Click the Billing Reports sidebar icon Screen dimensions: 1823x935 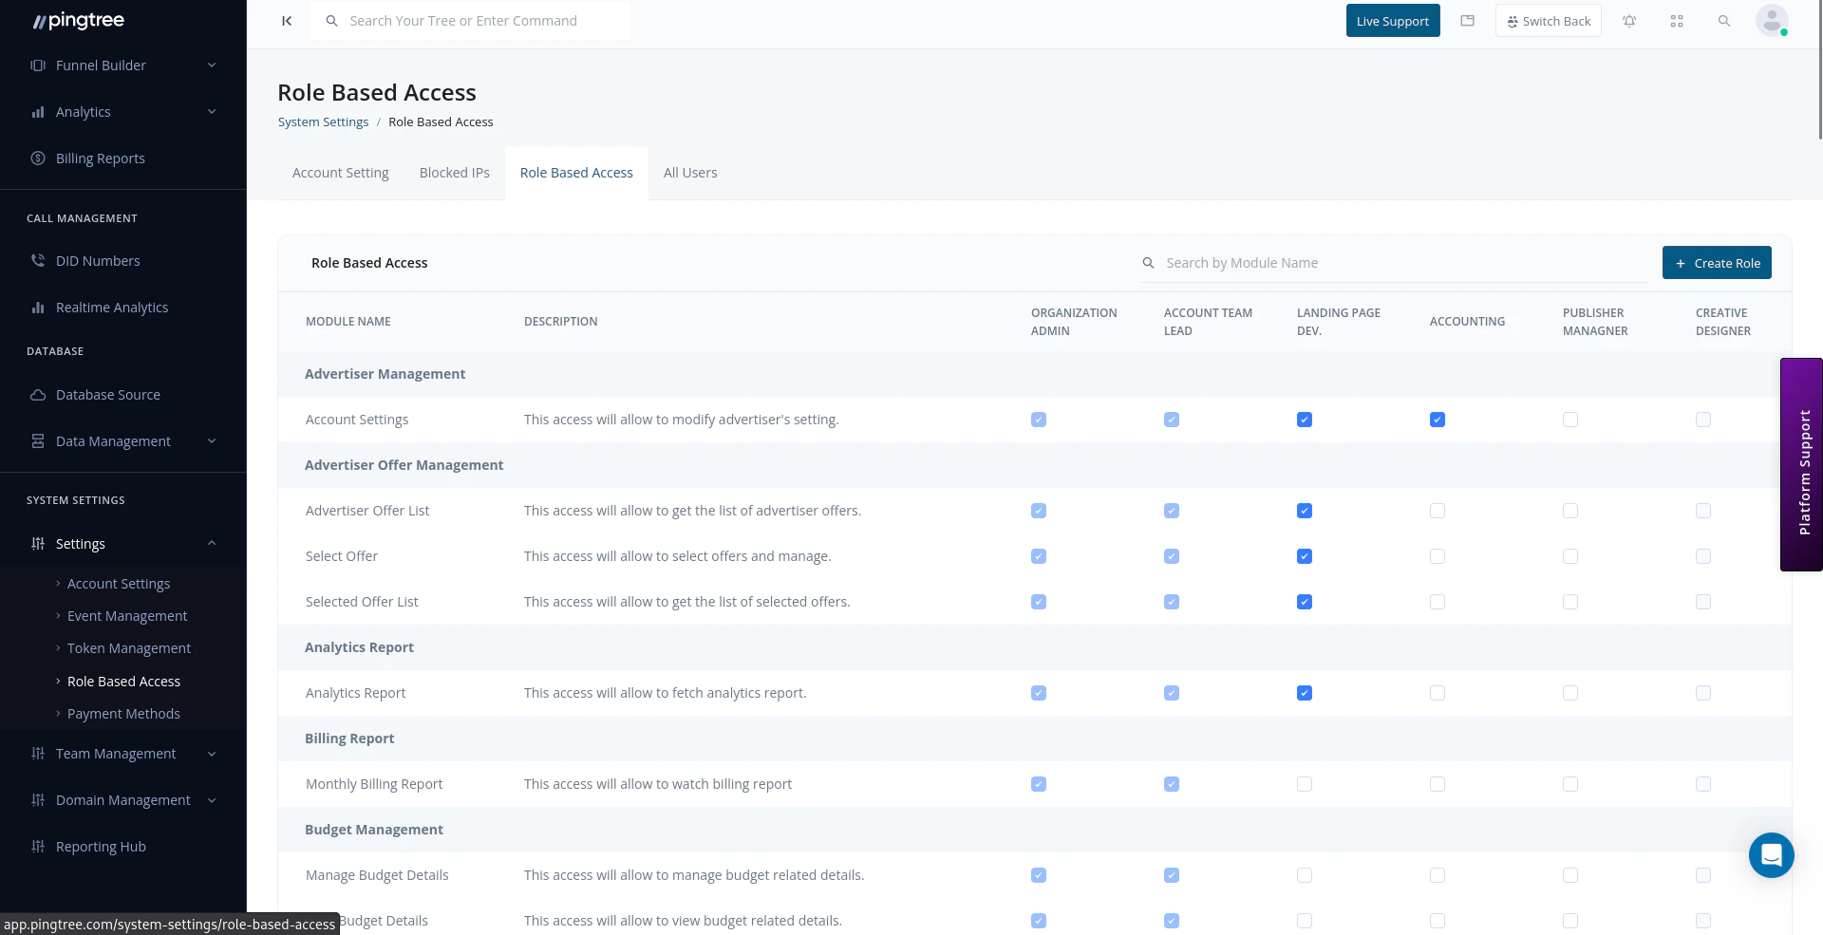(36, 158)
